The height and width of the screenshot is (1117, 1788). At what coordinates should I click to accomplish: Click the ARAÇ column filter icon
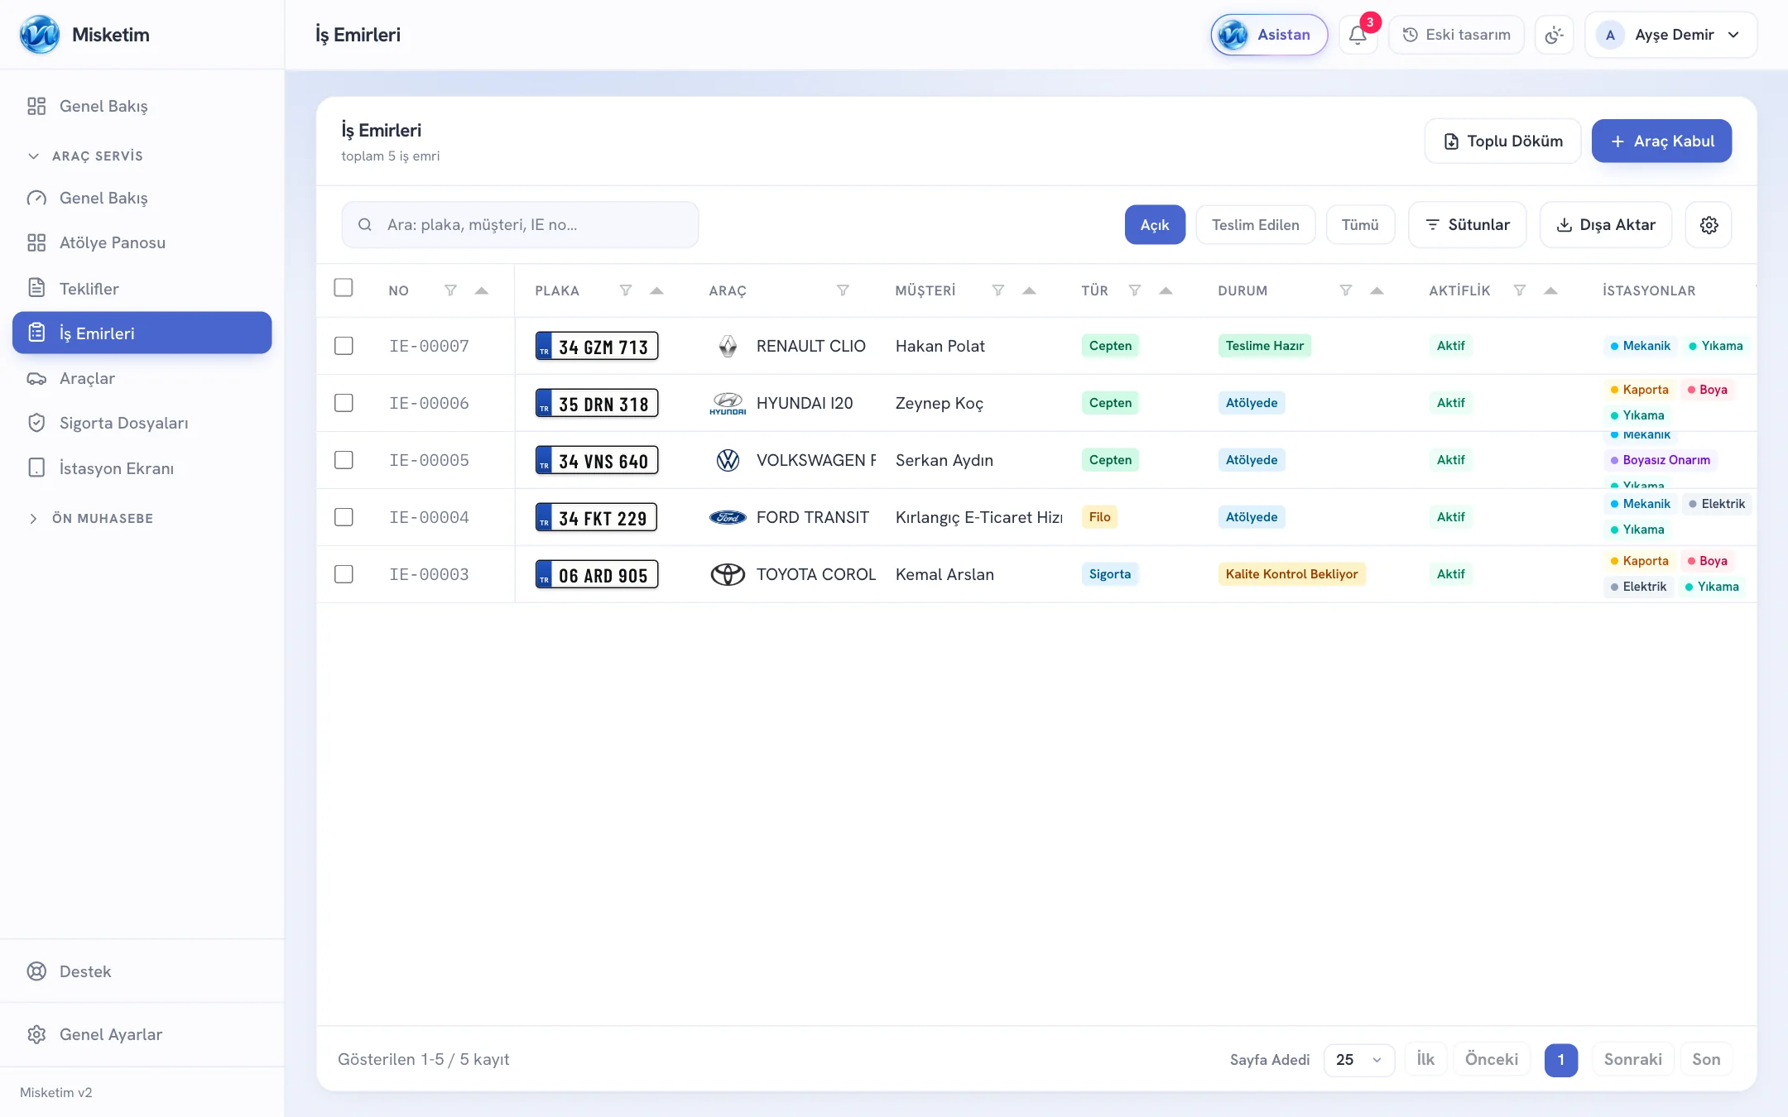pos(843,290)
